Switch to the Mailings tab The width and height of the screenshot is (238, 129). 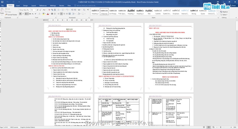click(53, 6)
